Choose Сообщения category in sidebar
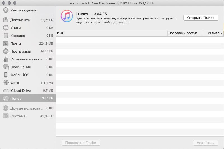 coord(28,67)
